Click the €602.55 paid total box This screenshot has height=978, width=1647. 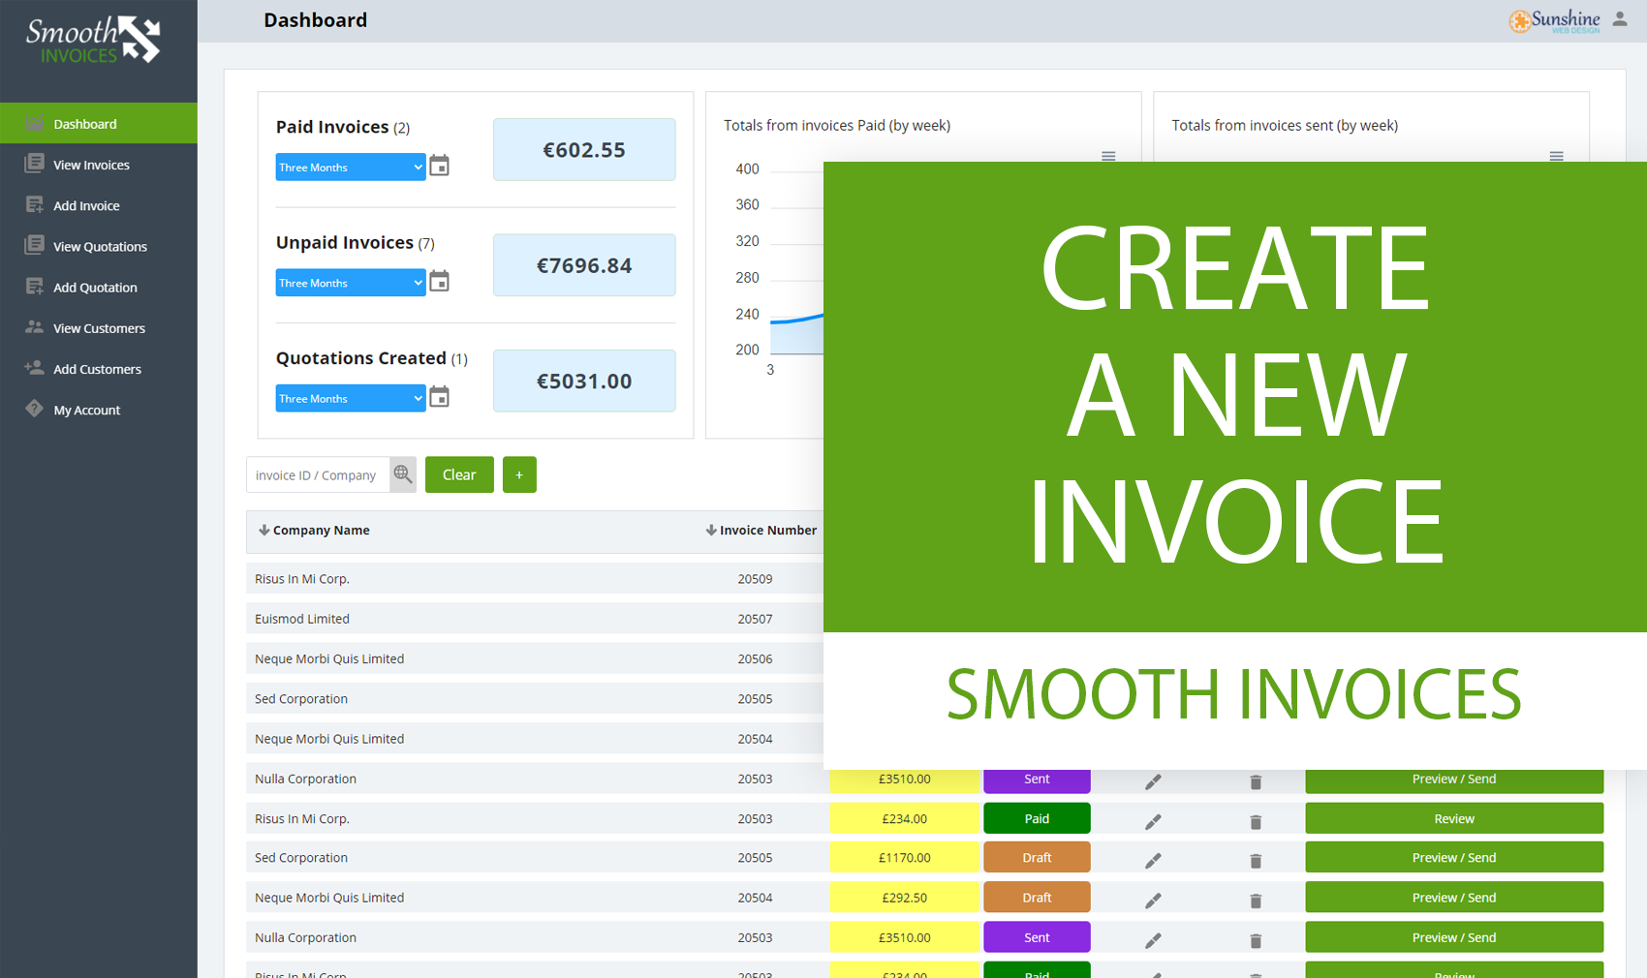click(x=584, y=149)
